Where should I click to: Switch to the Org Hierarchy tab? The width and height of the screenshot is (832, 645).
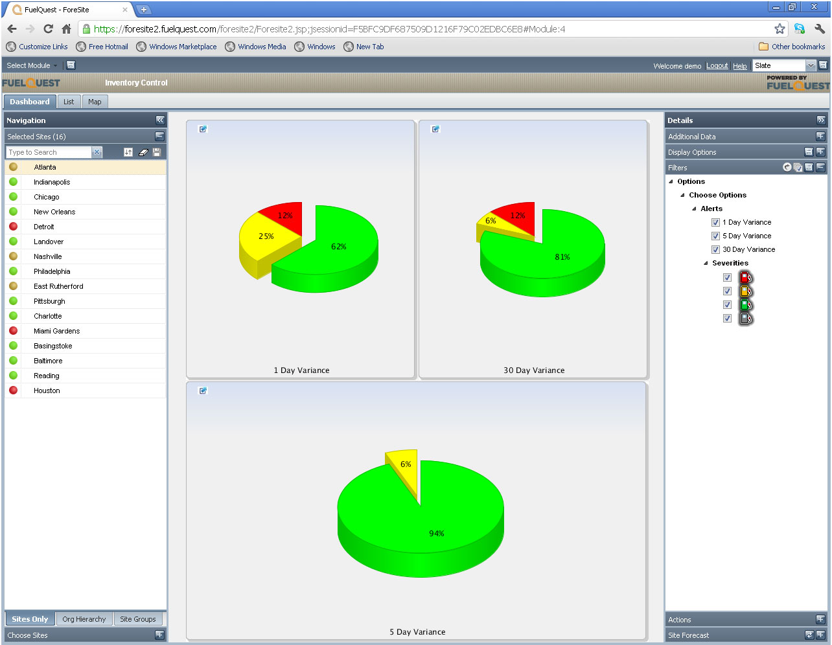(x=84, y=619)
